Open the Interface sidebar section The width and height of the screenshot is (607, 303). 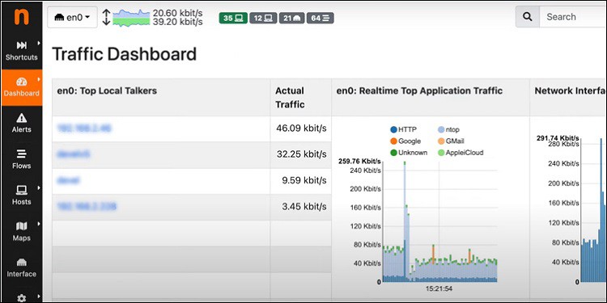[x=21, y=267]
